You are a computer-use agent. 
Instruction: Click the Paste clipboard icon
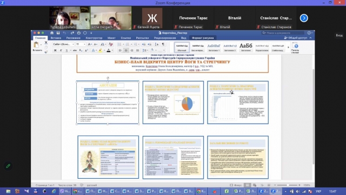(36, 45)
